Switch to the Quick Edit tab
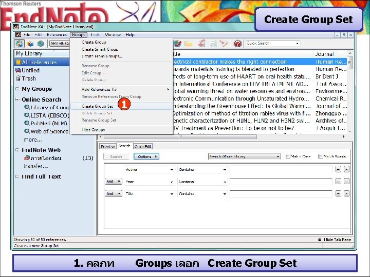 (143, 147)
